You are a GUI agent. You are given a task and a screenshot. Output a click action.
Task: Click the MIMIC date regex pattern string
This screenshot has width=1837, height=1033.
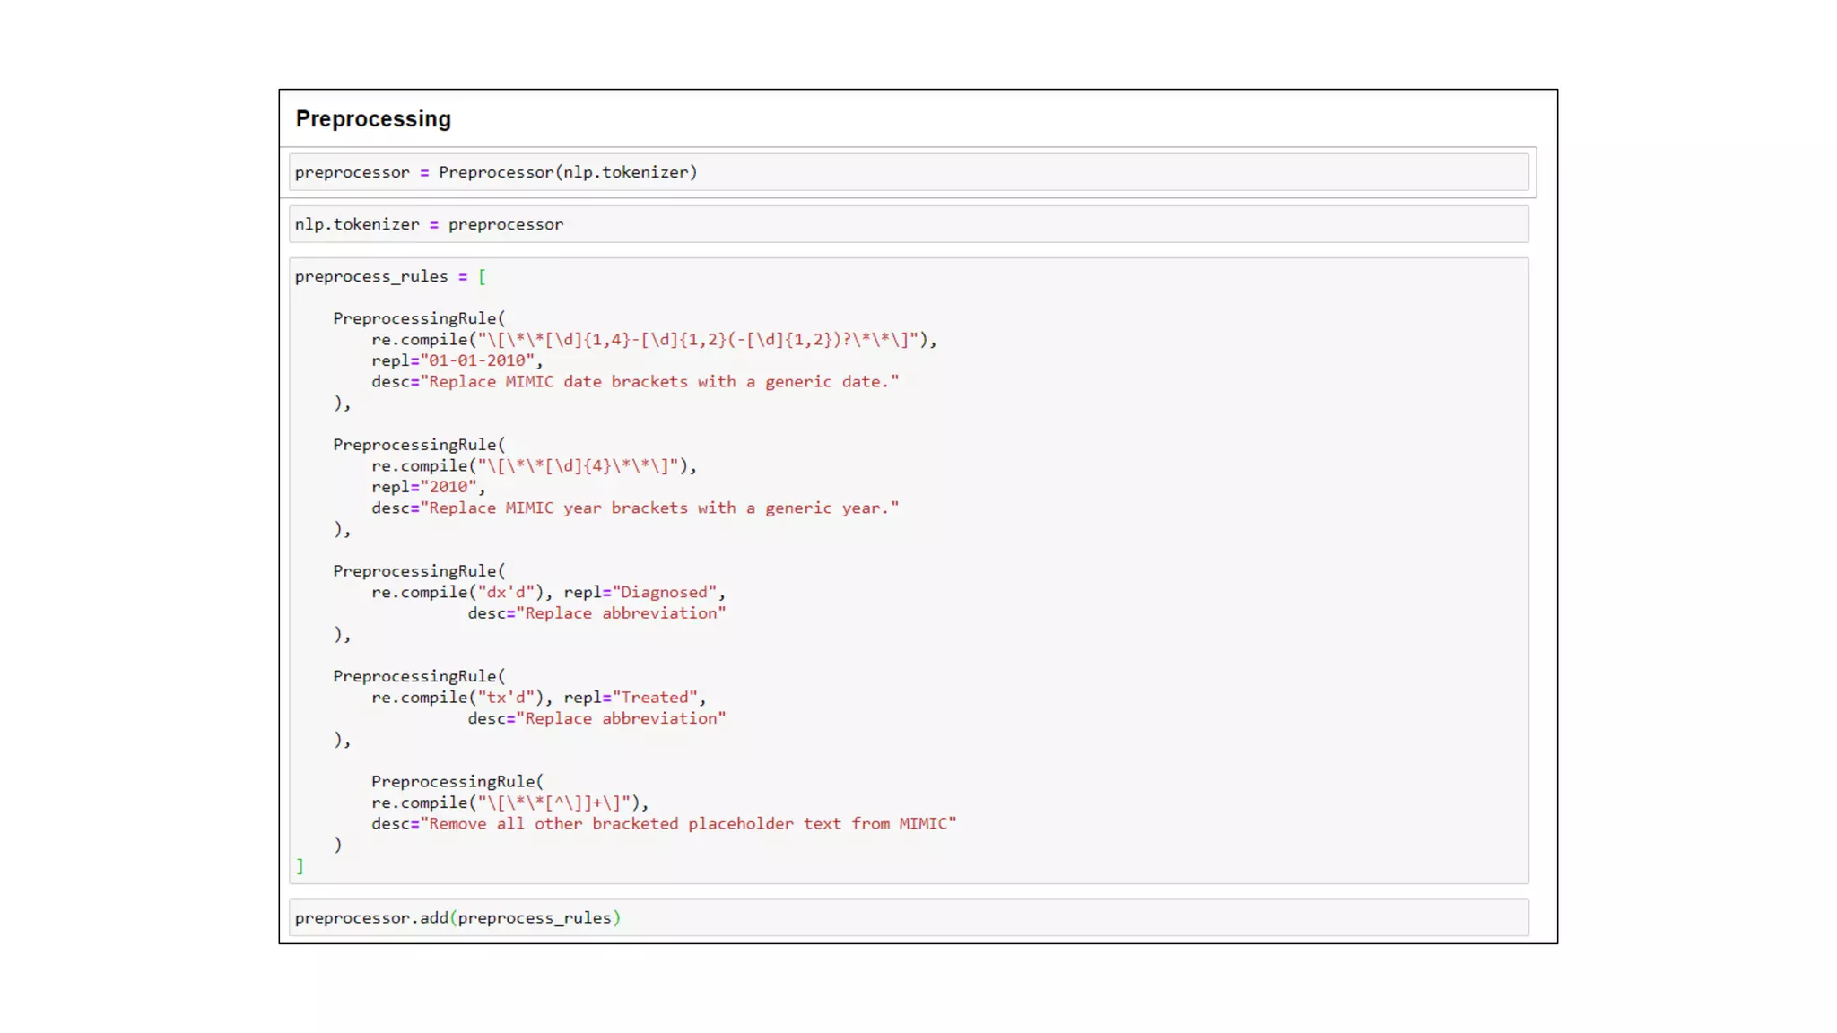(x=701, y=340)
